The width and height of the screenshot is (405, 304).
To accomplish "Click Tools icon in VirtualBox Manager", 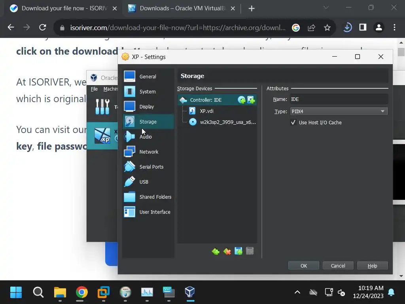I will pyautogui.click(x=102, y=107).
